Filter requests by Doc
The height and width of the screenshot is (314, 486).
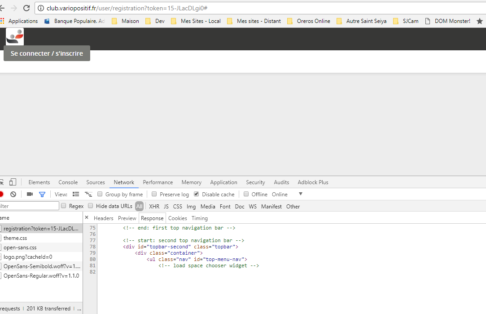(240, 206)
